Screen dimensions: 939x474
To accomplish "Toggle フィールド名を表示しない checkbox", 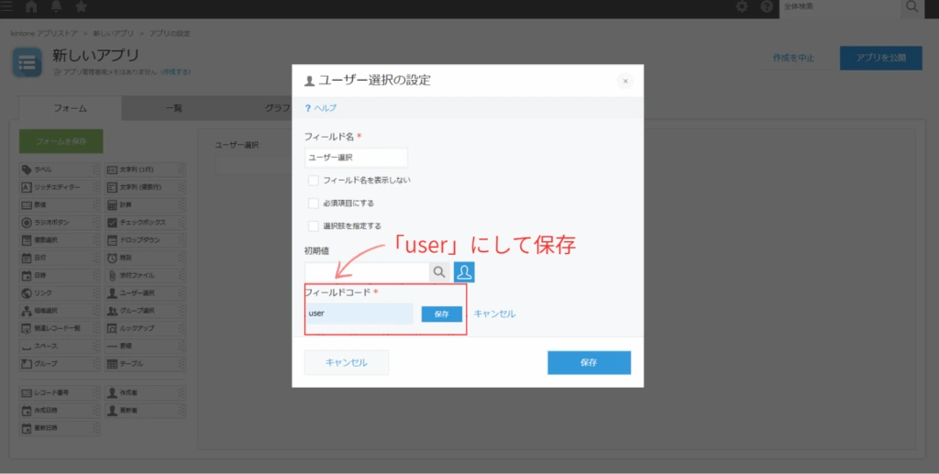I will tap(314, 180).
